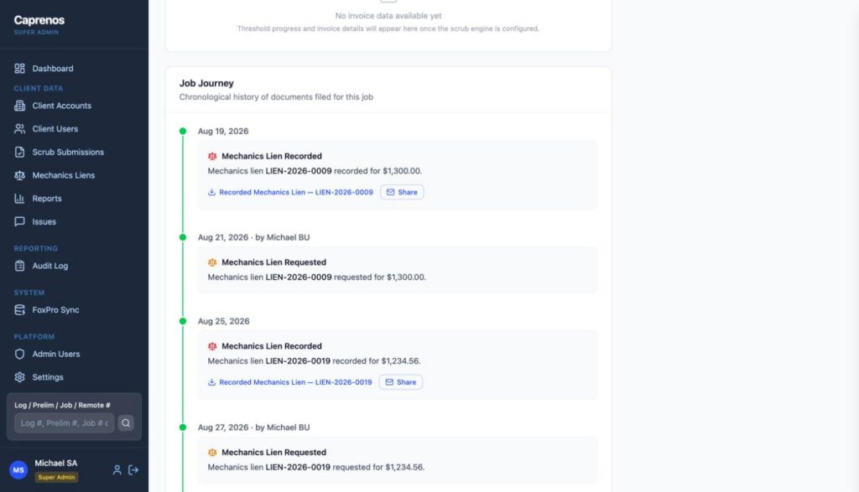Screen dimensions: 859x492
Task: Share the recorded lien LIEN-2026-0009
Action: tap(402, 192)
